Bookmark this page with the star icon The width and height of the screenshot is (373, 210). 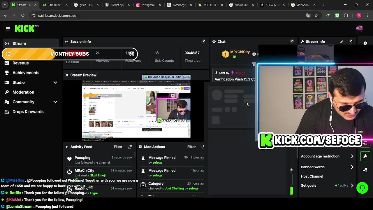click(x=316, y=15)
